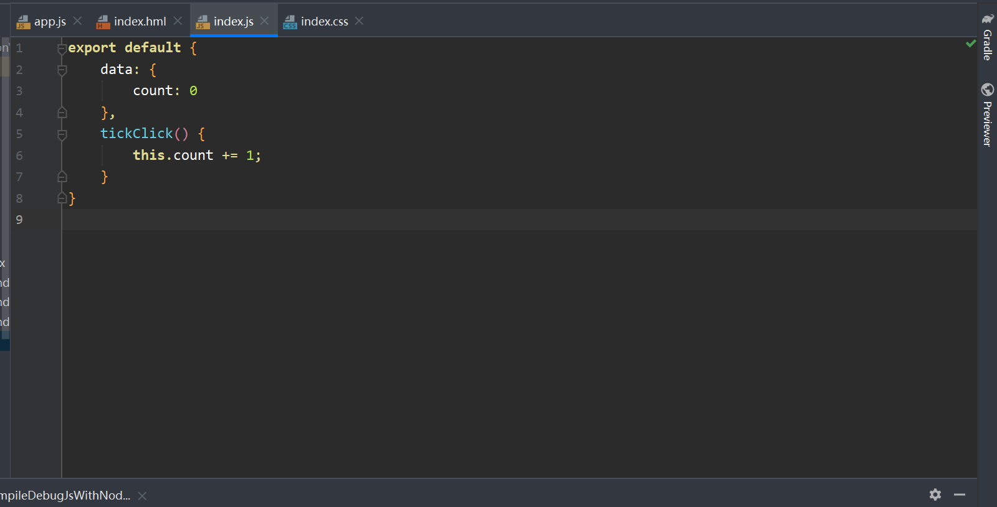Close the index.js tab

click(x=265, y=21)
